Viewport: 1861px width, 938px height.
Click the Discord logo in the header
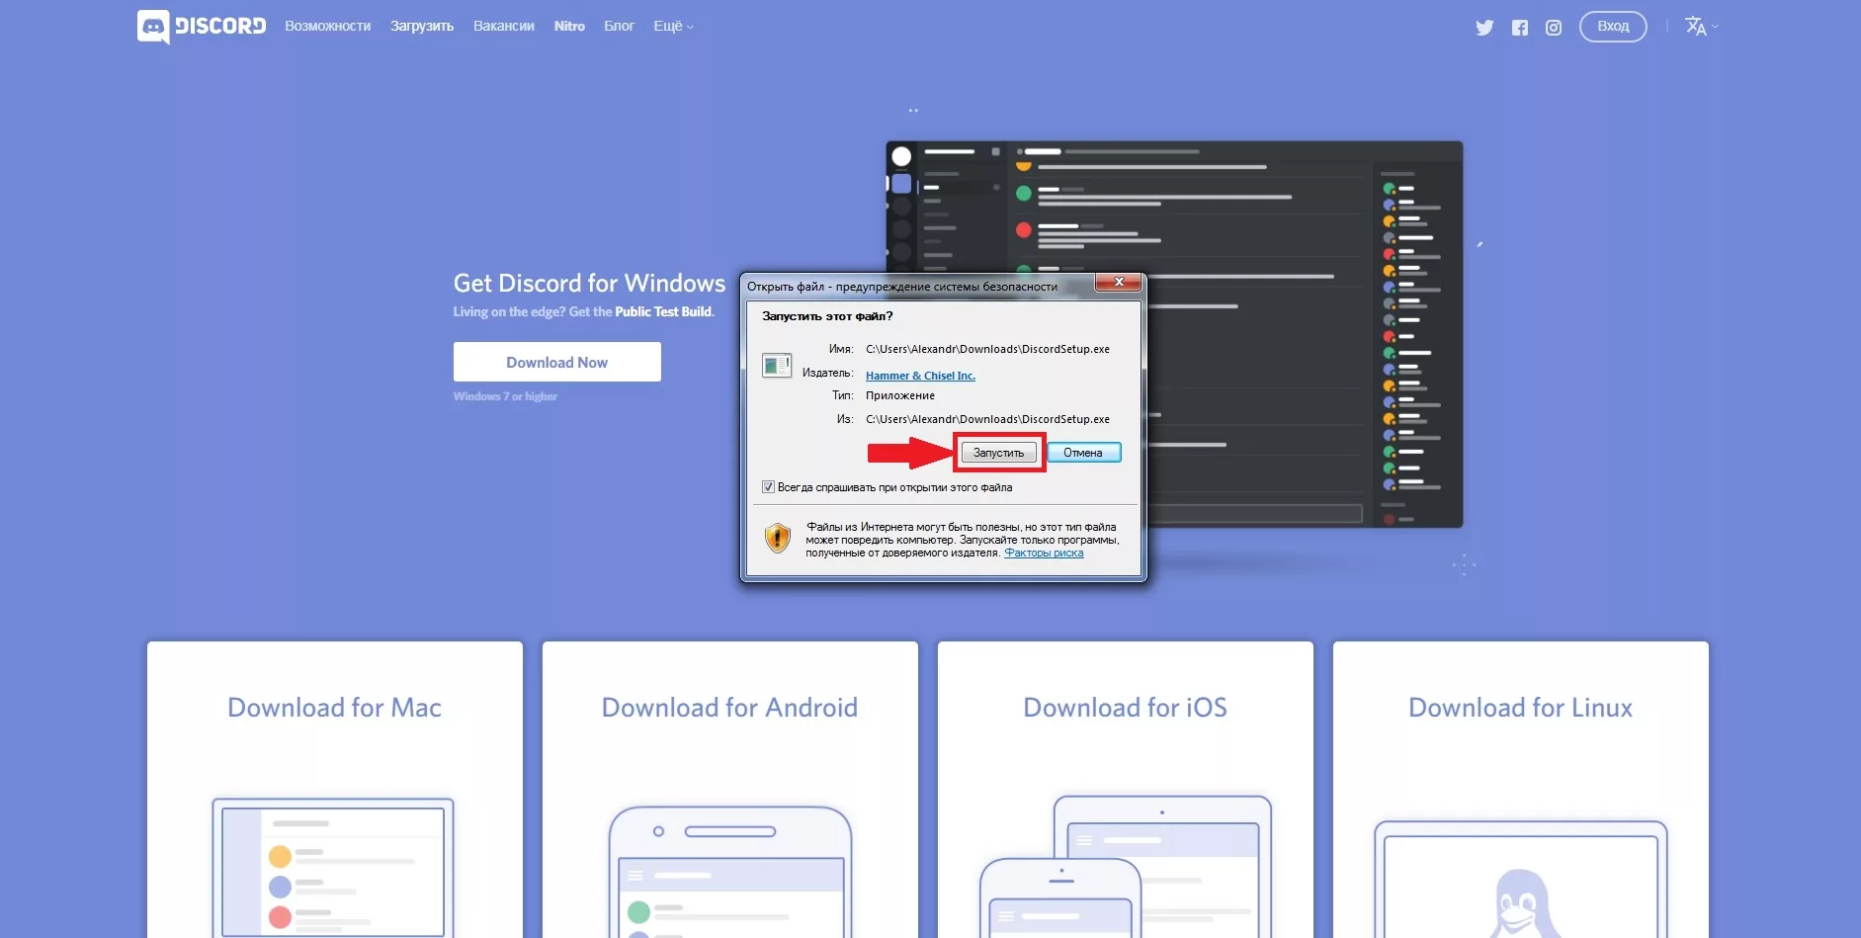point(202,27)
